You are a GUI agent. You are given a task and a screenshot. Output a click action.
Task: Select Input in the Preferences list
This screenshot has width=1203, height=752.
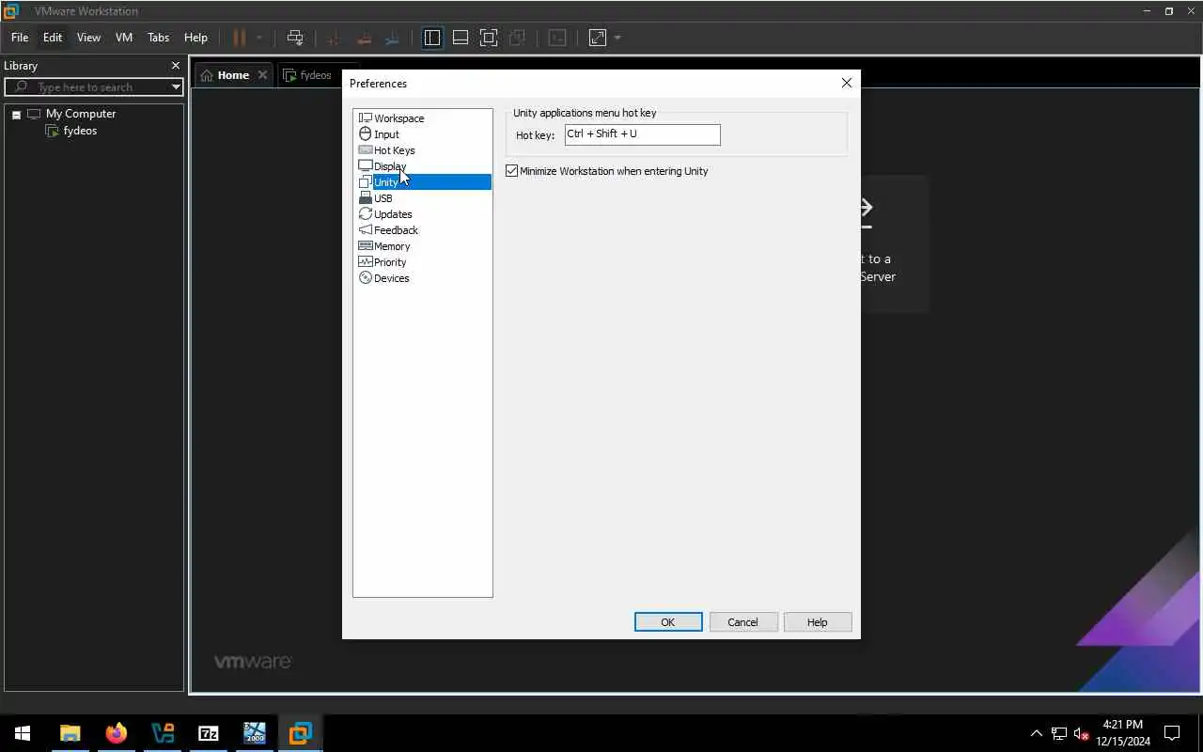(386, 134)
